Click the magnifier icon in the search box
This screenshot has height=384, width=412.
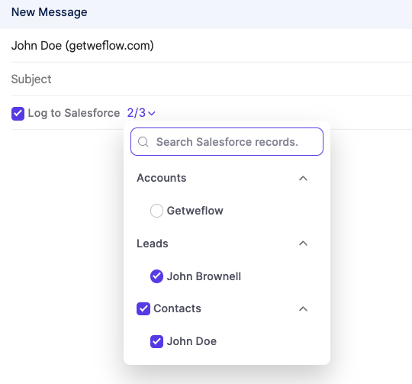click(x=143, y=142)
